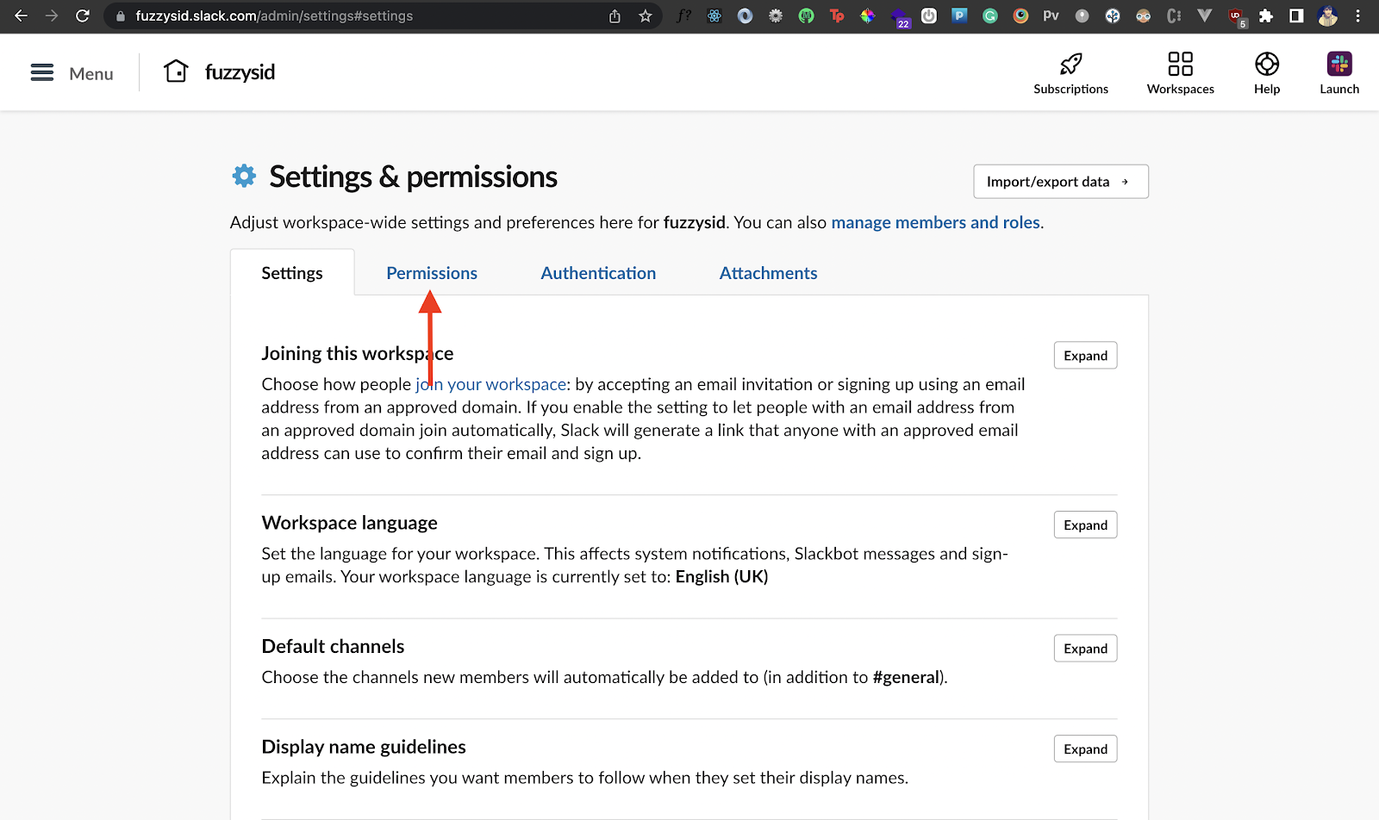This screenshot has height=820, width=1379.
Task: Open the React Developer Tools extension
Action: 714,16
